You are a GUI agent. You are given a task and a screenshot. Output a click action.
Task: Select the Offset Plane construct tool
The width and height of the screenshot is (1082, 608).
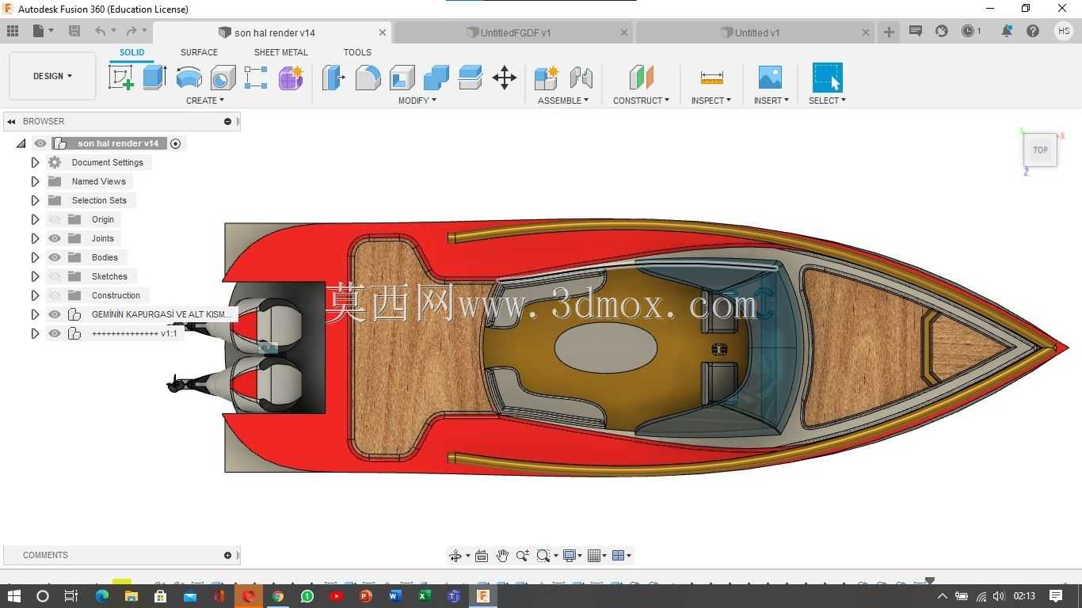click(x=641, y=78)
